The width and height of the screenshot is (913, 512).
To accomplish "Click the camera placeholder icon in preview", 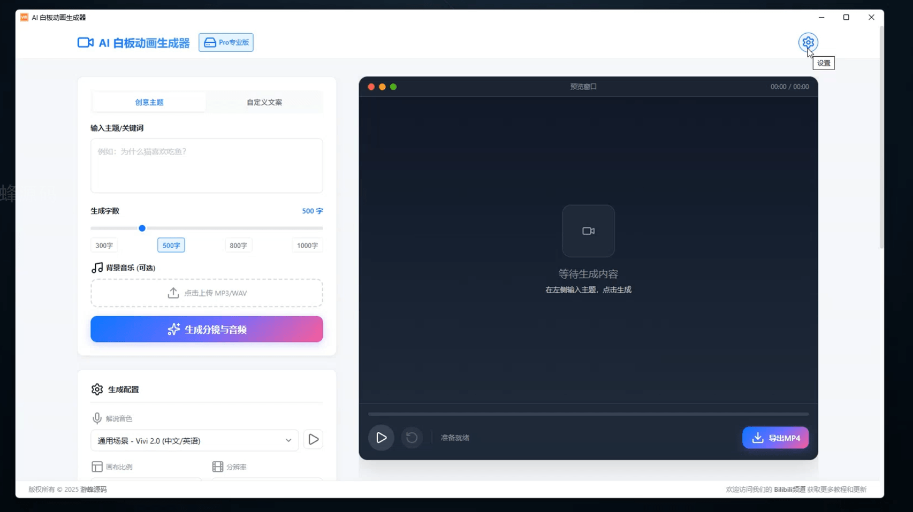I will (588, 231).
